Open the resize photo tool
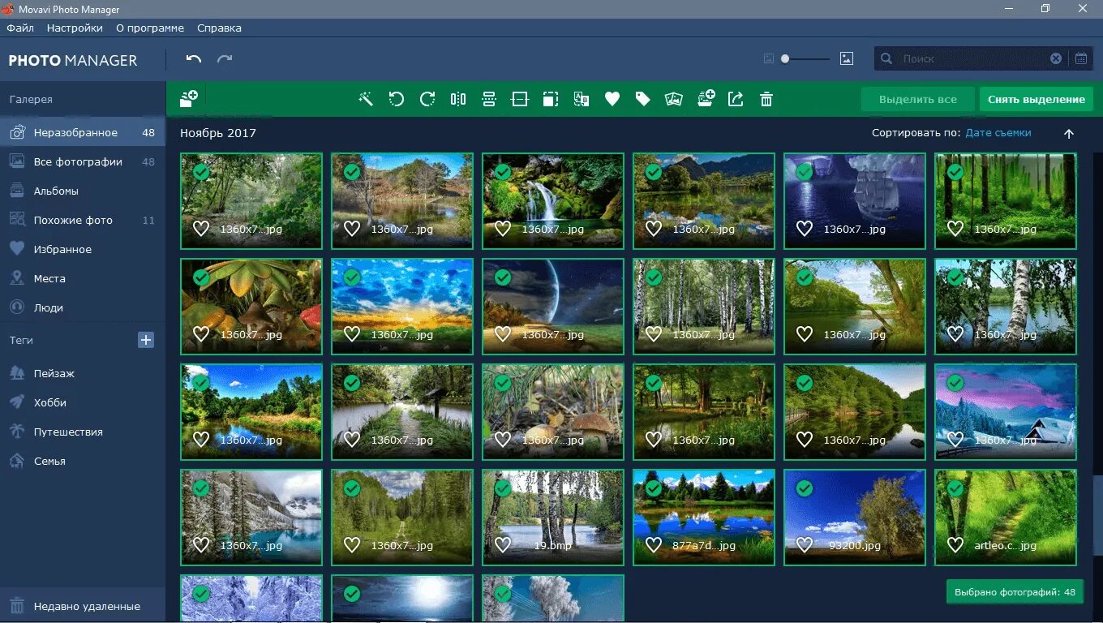The height and width of the screenshot is (623, 1103). click(551, 99)
